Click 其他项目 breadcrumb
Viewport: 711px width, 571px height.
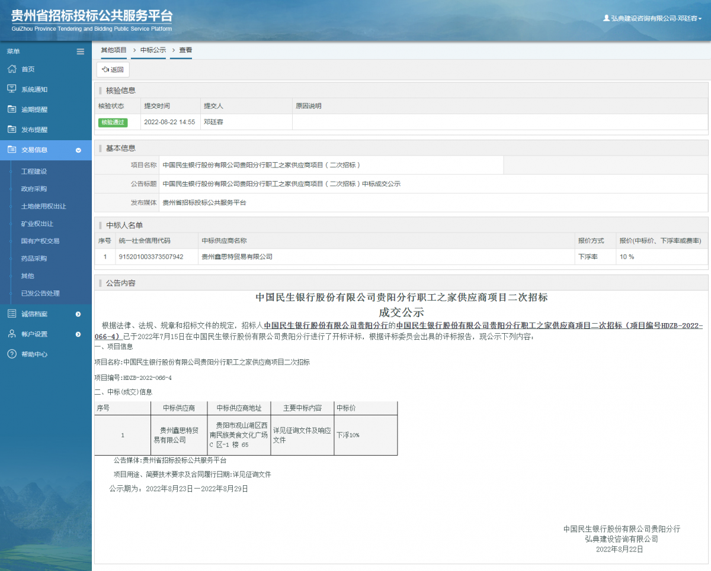pos(114,50)
